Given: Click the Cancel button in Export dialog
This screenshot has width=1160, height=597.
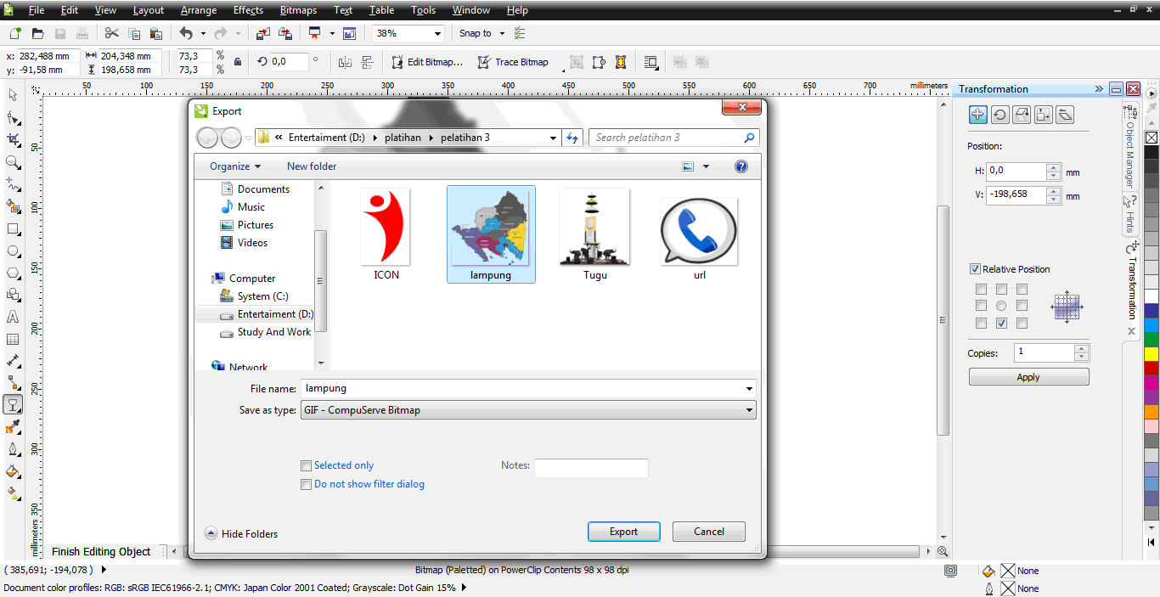Looking at the screenshot, I should (709, 532).
